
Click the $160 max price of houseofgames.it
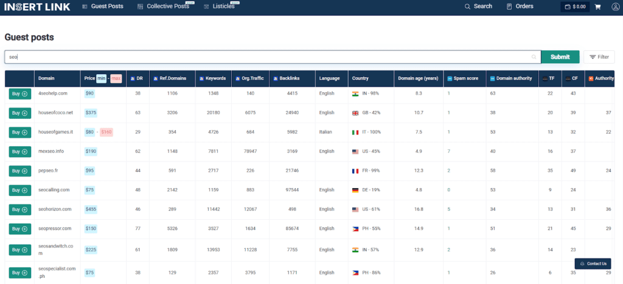click(106, 132)
